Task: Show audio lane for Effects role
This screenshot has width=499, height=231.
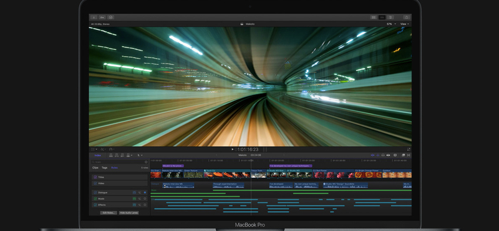Action: [x=134, y=205]
